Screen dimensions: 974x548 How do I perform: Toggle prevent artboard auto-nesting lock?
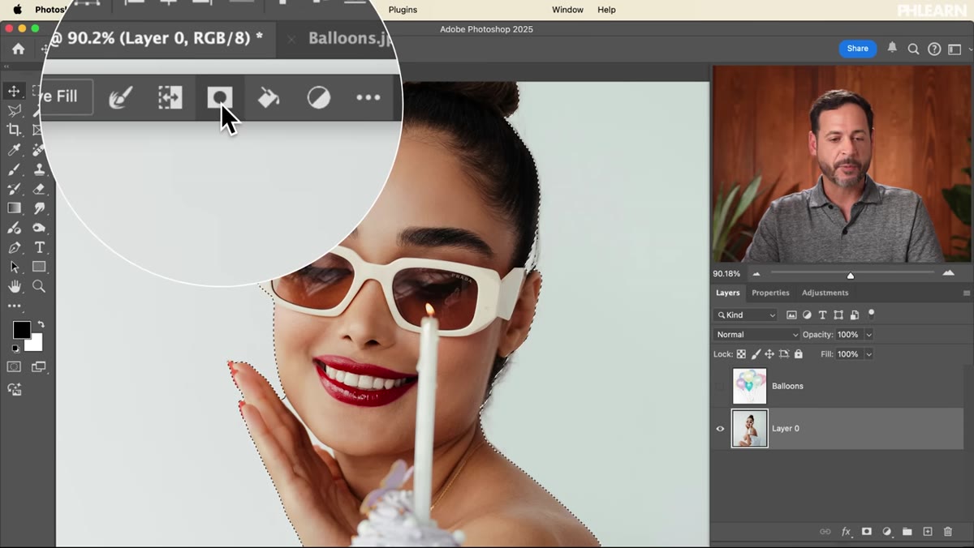click(x=784, y=354)
